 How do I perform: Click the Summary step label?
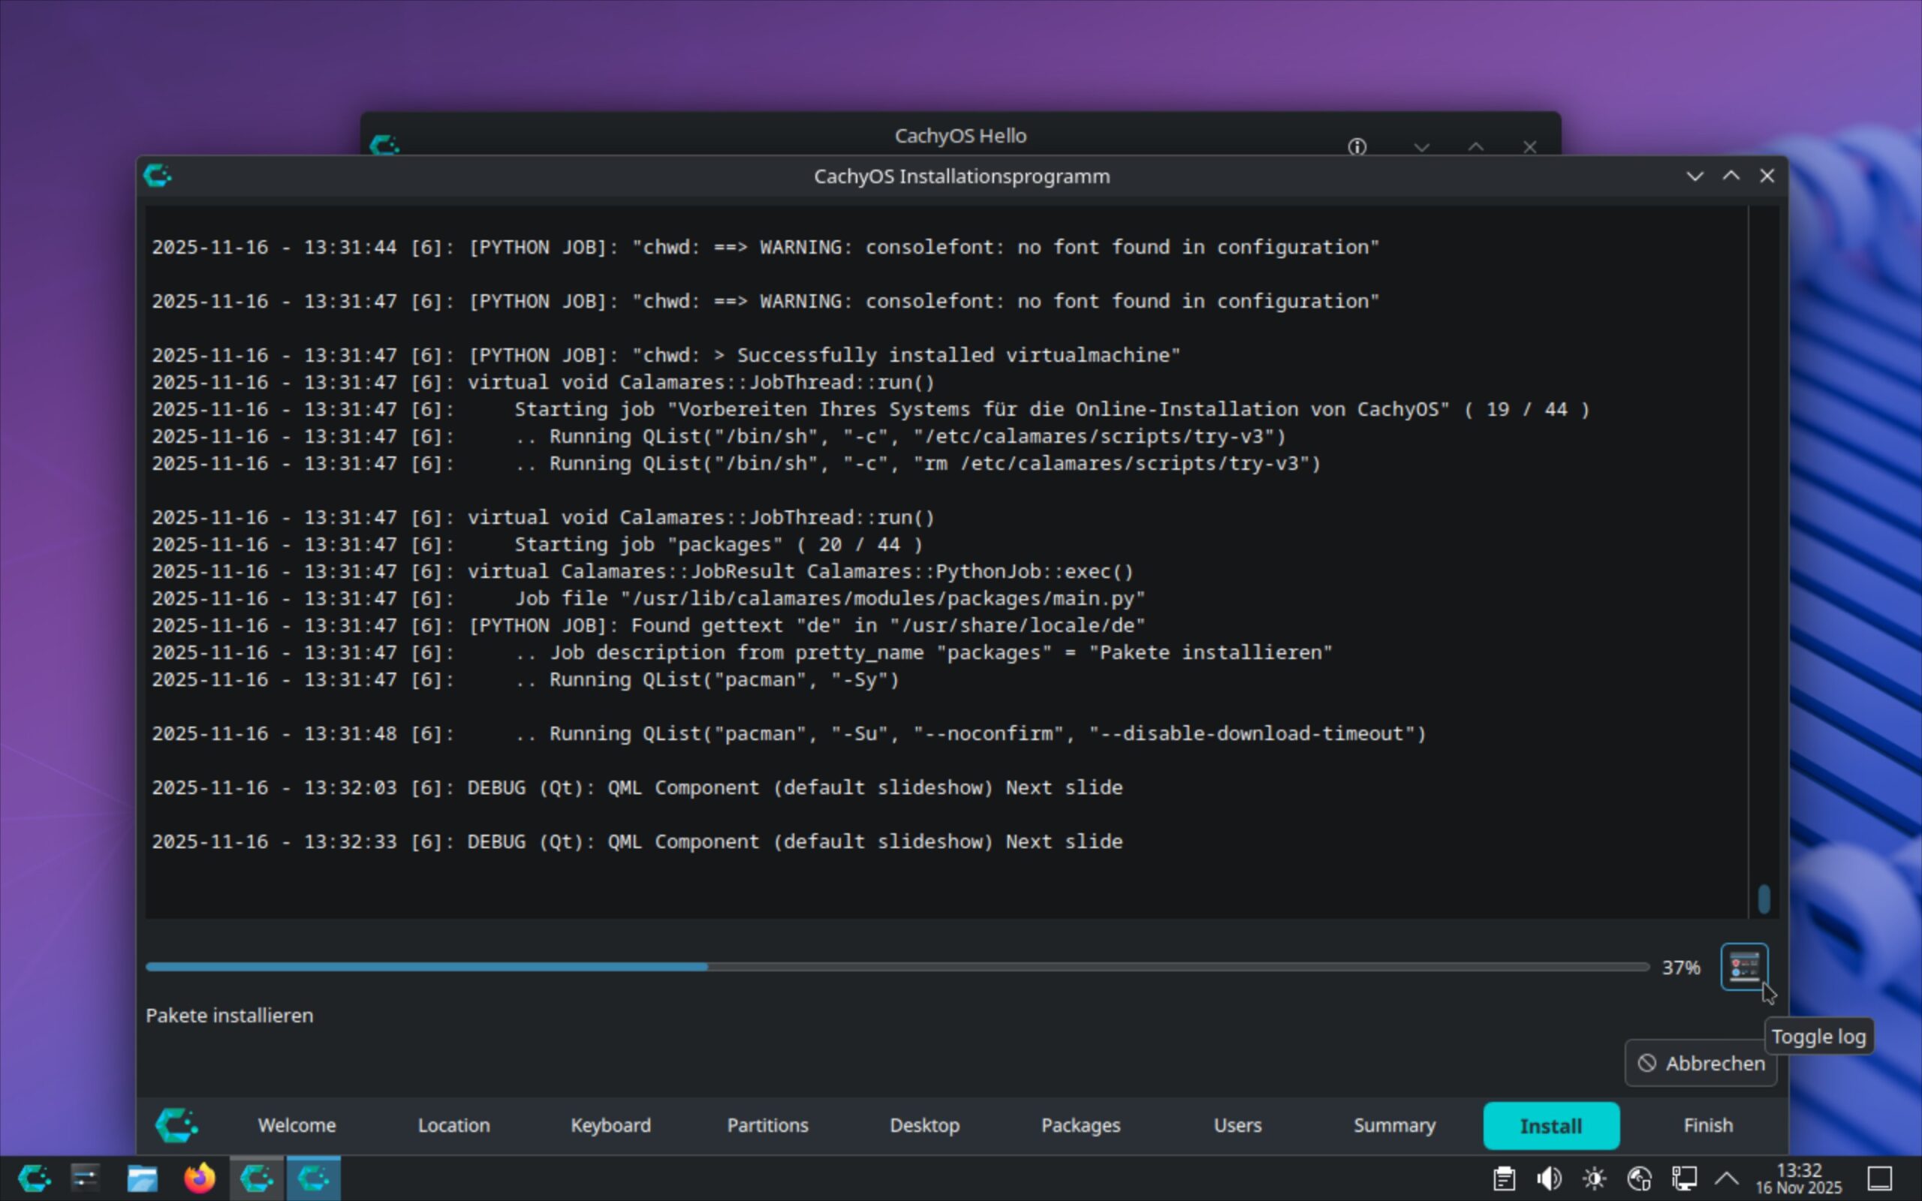click(1394, 1125)
